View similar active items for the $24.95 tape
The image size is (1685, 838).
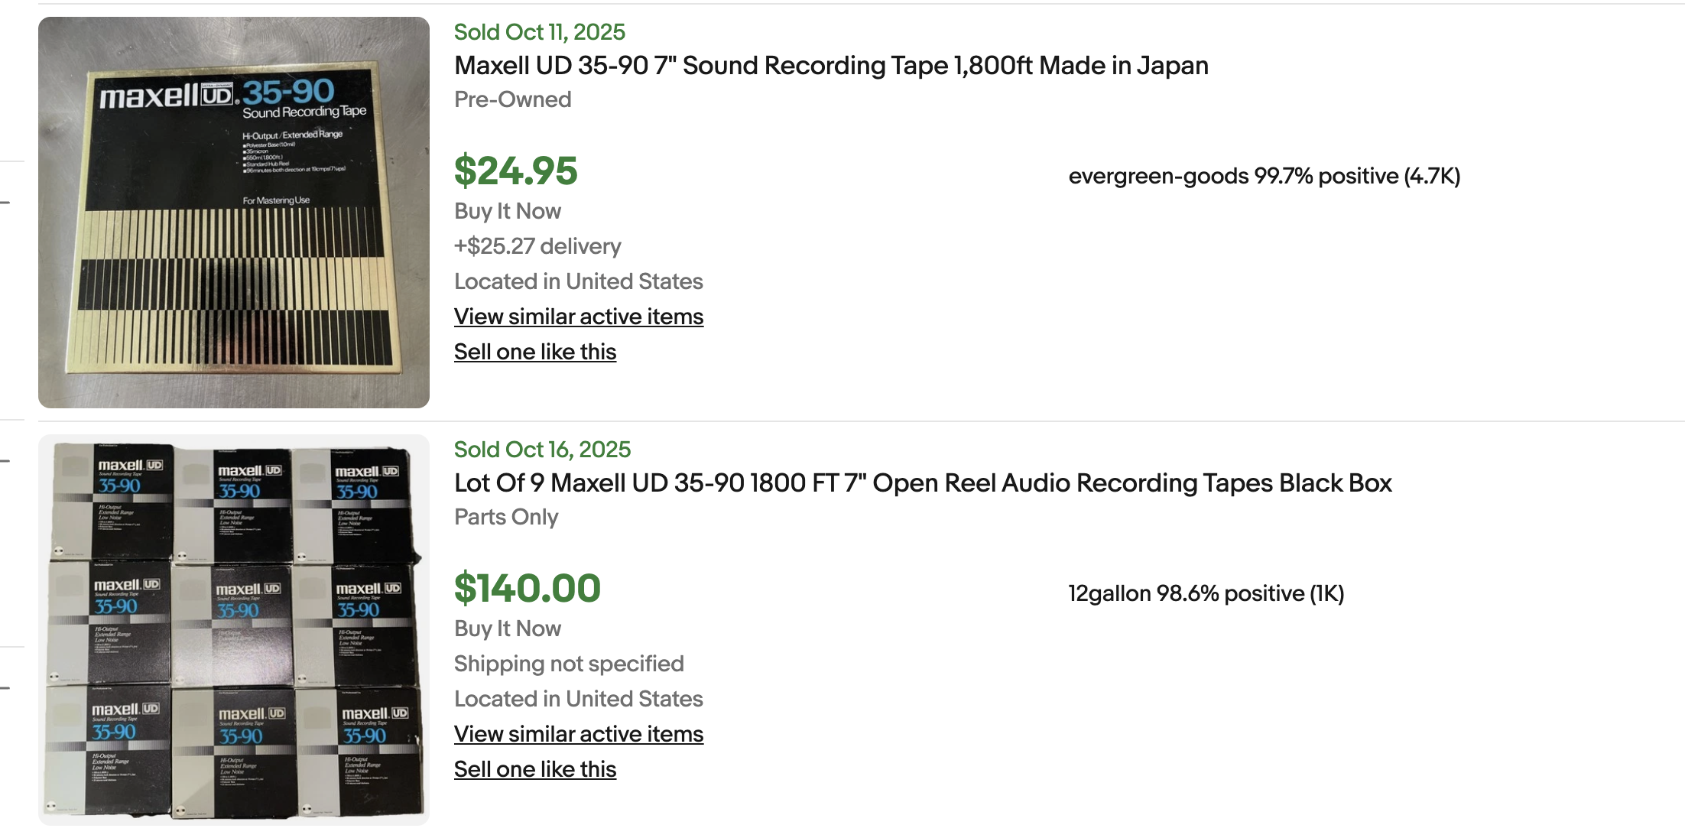tap(579, 317)
